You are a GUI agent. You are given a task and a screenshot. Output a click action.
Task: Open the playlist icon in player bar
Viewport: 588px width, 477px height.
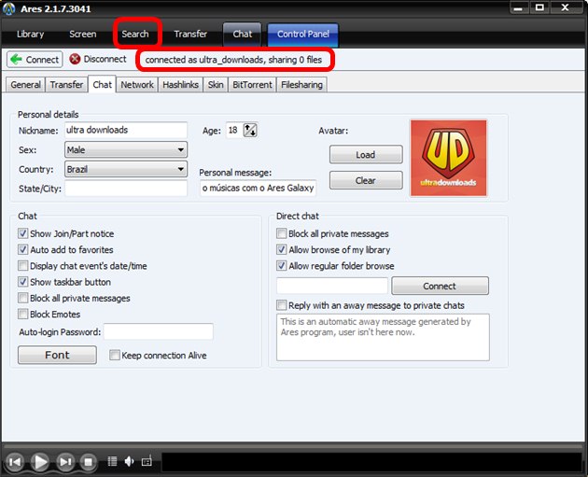point(112,461)
